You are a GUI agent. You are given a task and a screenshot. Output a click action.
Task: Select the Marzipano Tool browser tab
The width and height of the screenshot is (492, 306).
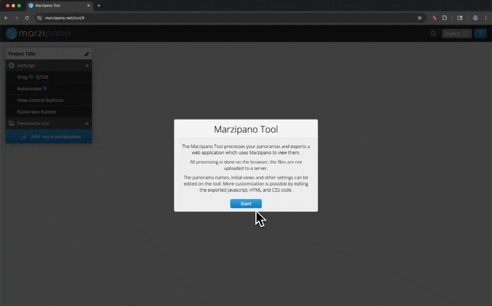(60, 6)
